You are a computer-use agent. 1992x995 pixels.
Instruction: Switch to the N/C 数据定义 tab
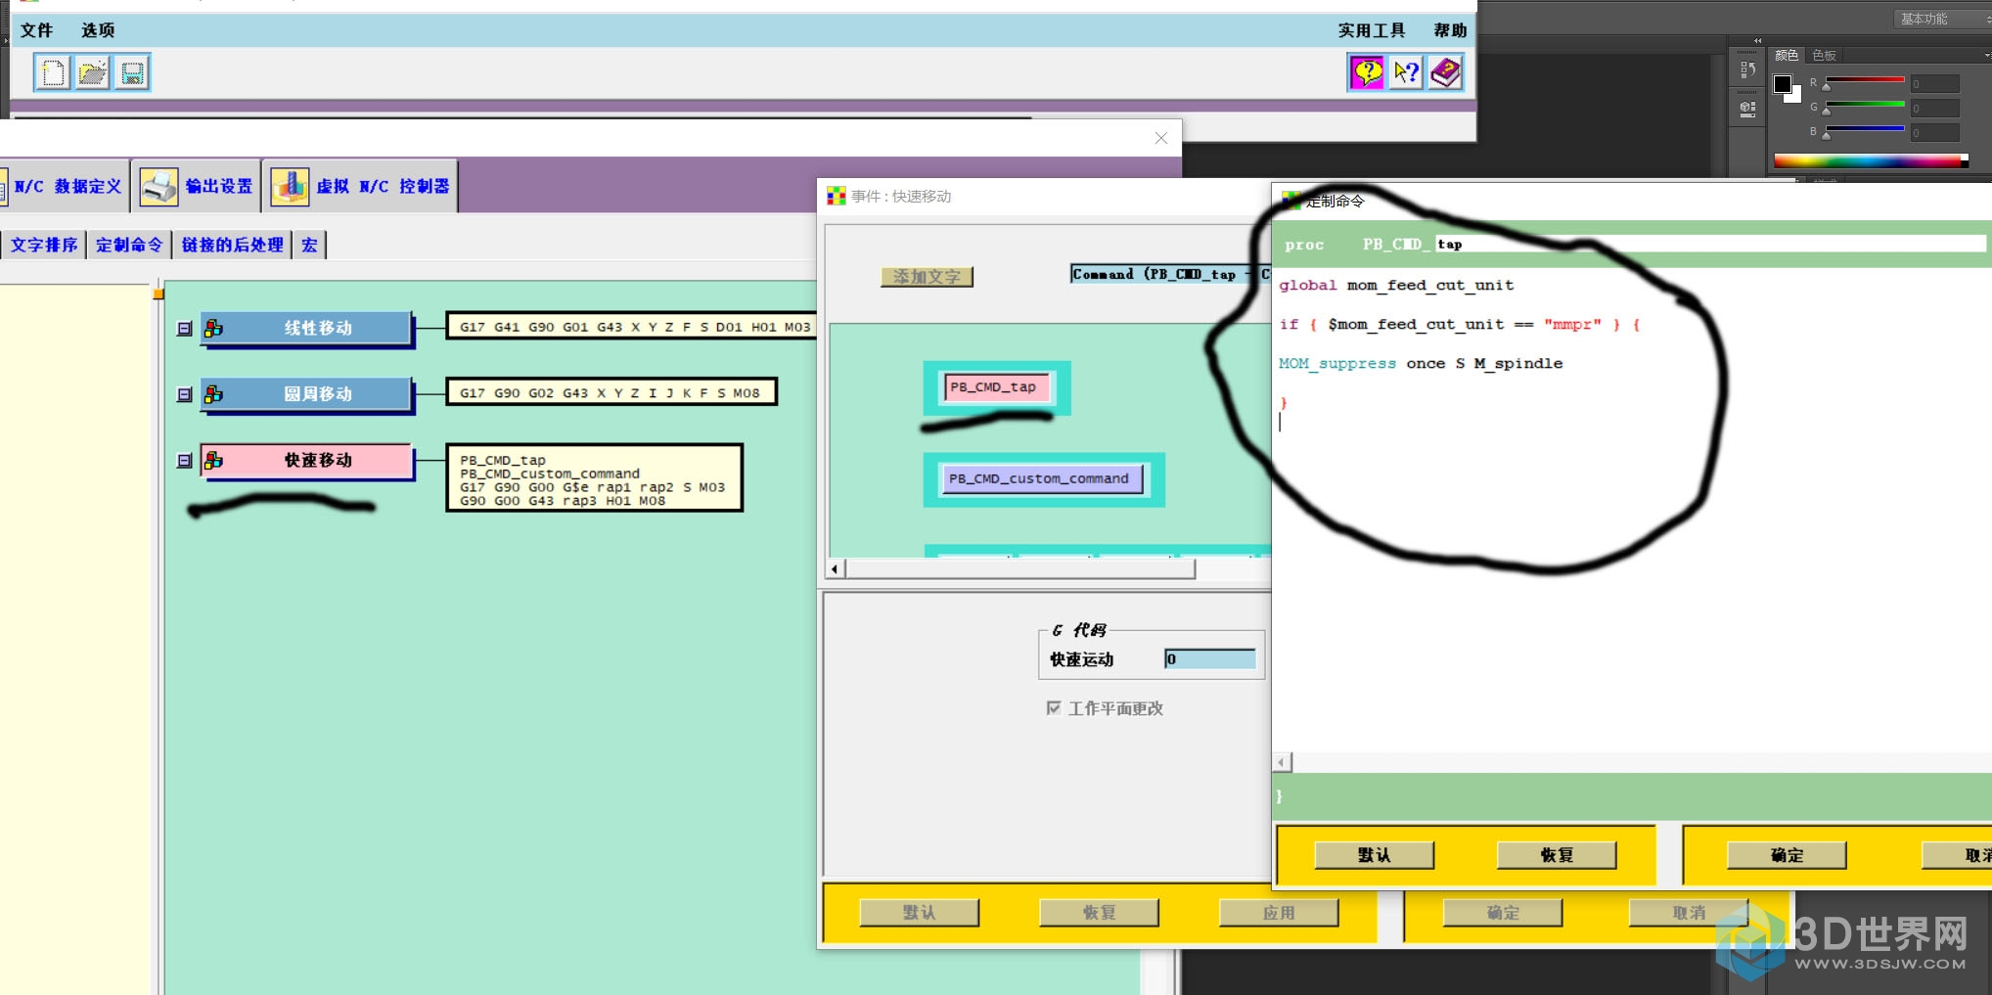pos(65,186)
